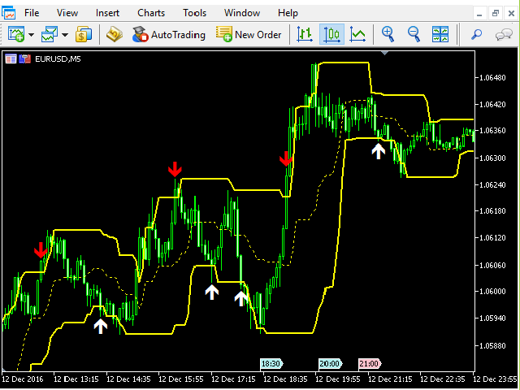Click the red-blue icon beside EURUSD,M5
The image size is (520, 390).
coord(25,59)
